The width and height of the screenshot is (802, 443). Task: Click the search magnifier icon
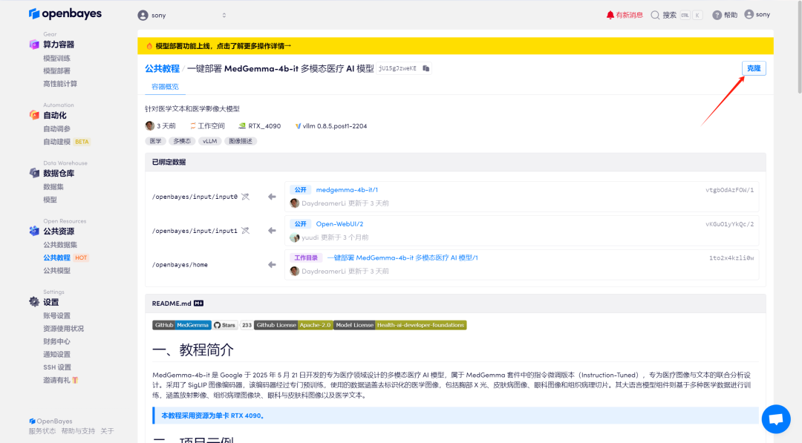coord(655,15)
